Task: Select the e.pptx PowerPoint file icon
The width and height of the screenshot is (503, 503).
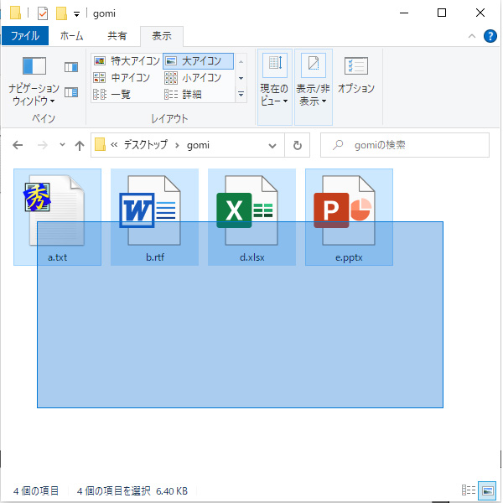Action: [x=345, y=210]
